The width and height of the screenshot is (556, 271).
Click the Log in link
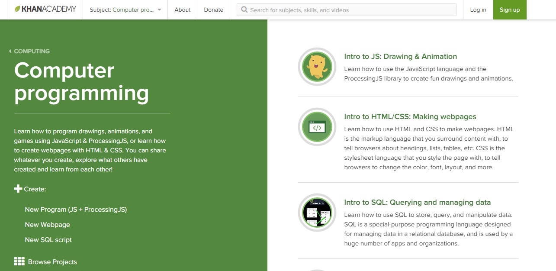tap(478, 10)
